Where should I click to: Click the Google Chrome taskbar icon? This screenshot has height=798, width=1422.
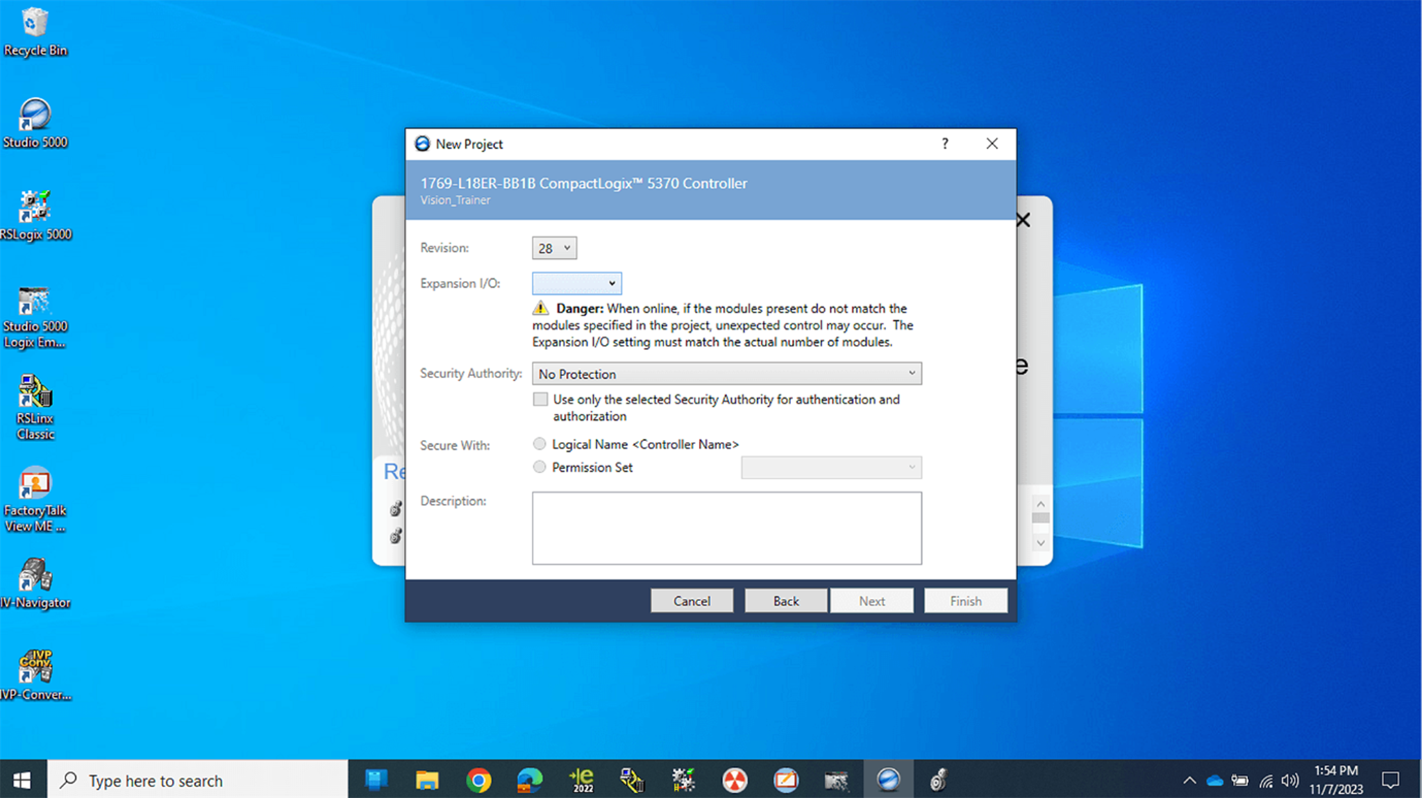pyautogui.click(x=478, y=780)
